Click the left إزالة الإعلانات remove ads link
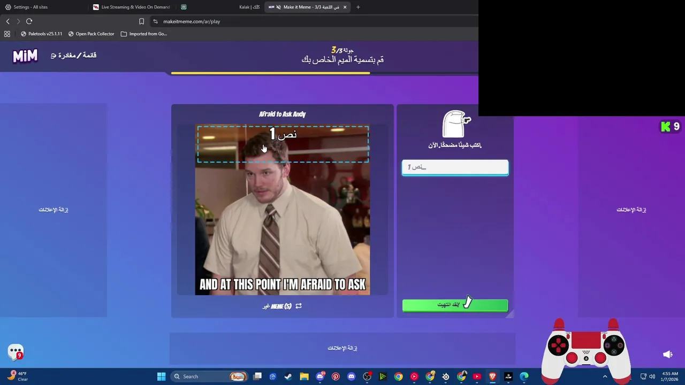The width and height of the screenshot is (685, 385). click(x=54, y=210)
